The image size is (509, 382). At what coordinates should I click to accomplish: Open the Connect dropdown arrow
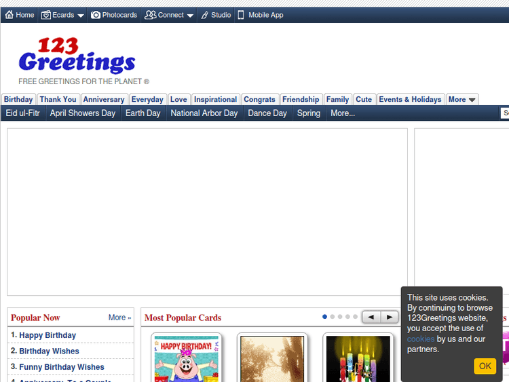[x=190, y=16]
